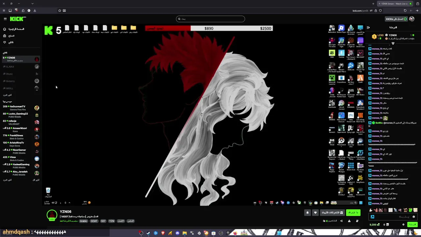Open the chat shop icon
The width and height of the screenshot is (421, 237).
tap(387, 224)
